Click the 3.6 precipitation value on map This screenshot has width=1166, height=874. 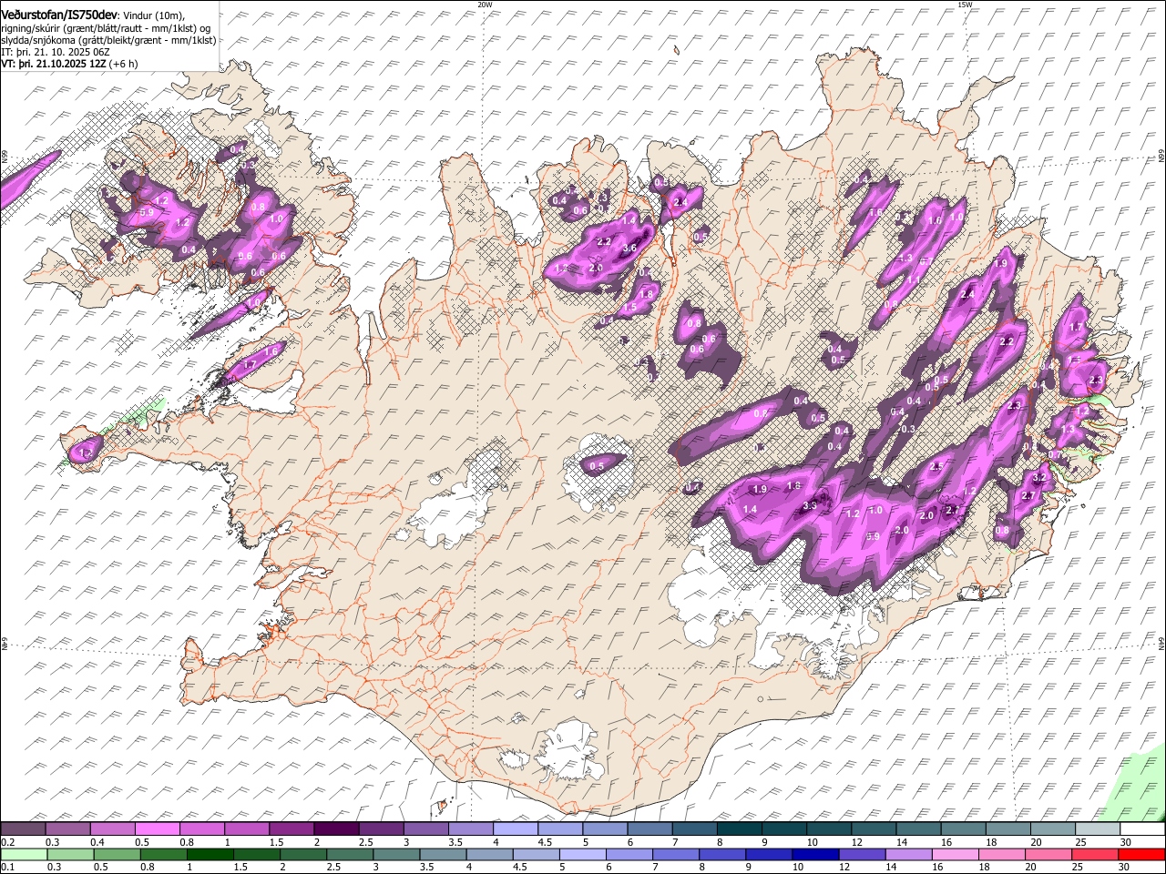[629, 248]
